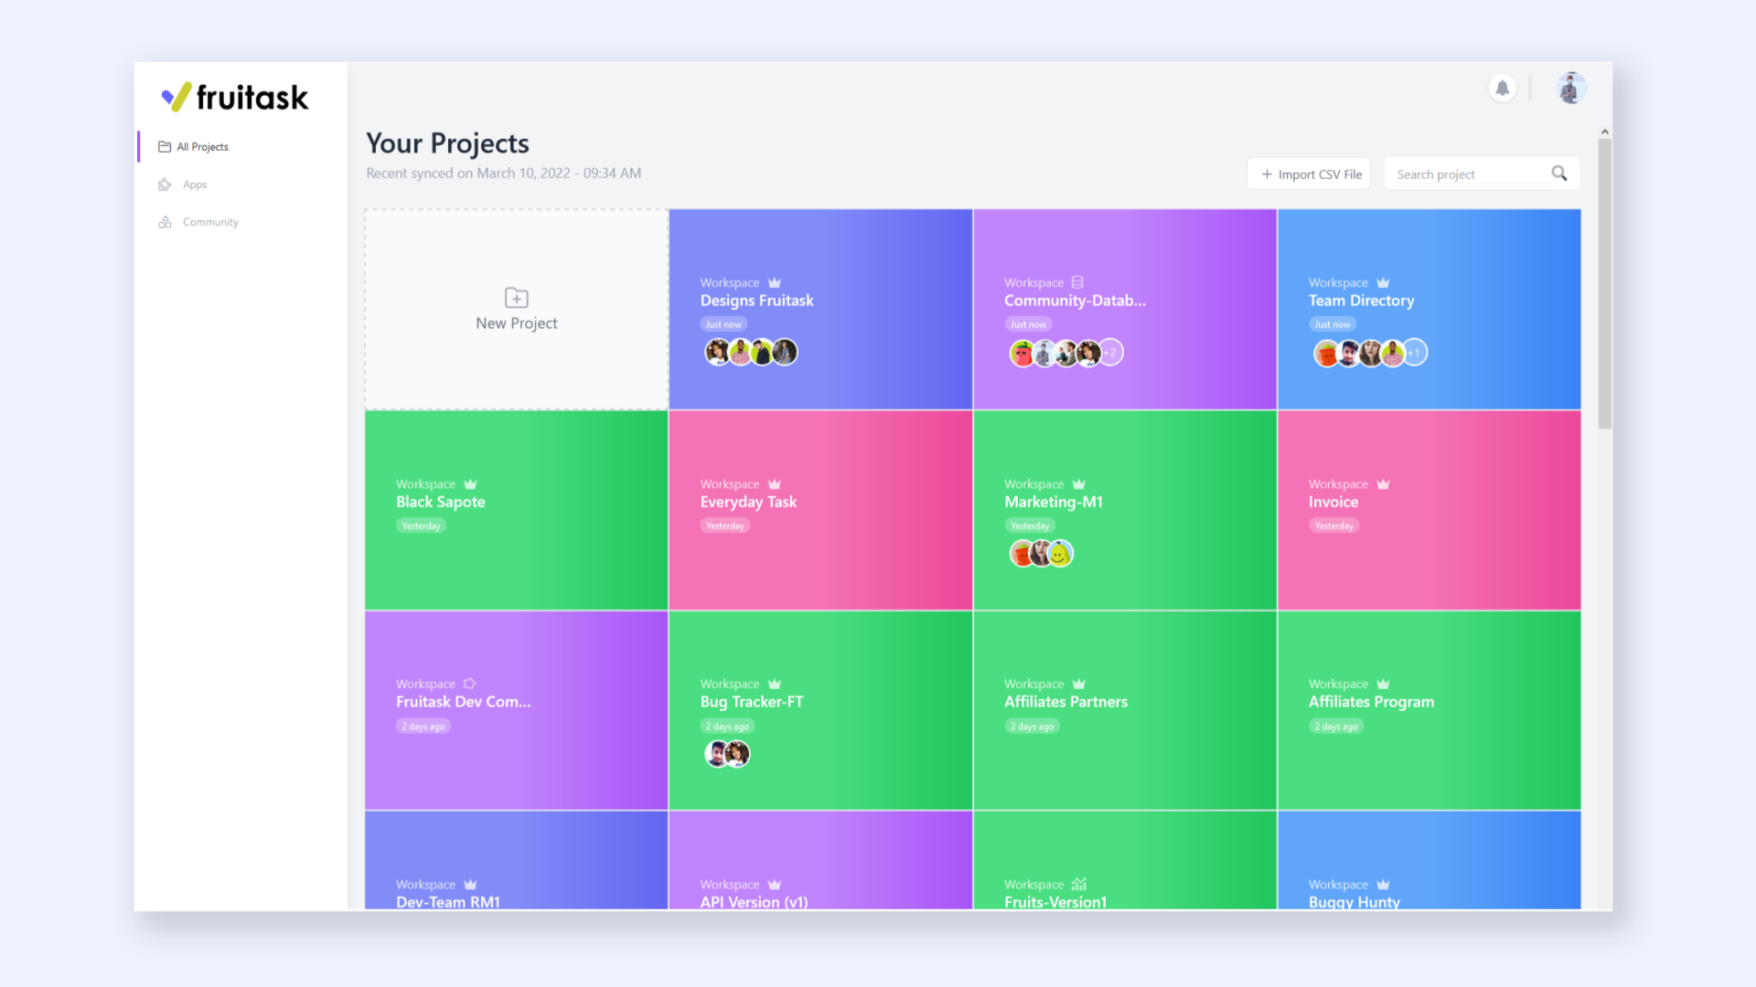The image size is (1756, 987).
Task: Click the Community icon in sidebar
Action: coord(165,222)
